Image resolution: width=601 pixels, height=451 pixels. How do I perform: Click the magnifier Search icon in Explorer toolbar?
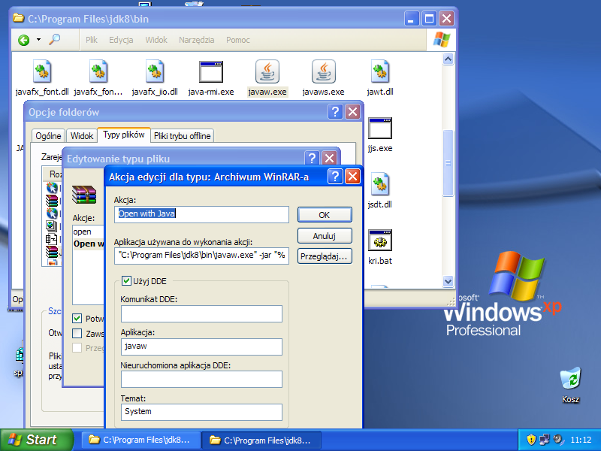click(54, 39)
